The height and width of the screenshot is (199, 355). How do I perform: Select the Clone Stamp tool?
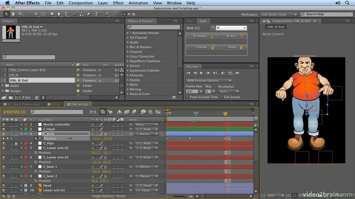coord(82,14)
